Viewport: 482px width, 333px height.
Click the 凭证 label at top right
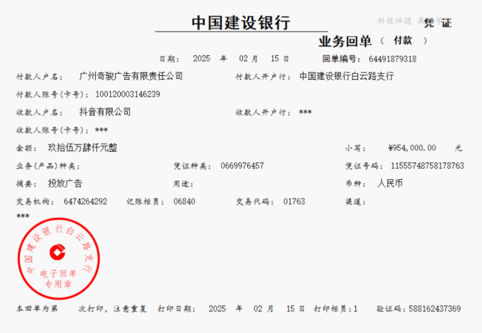click(x=437, y=23)
